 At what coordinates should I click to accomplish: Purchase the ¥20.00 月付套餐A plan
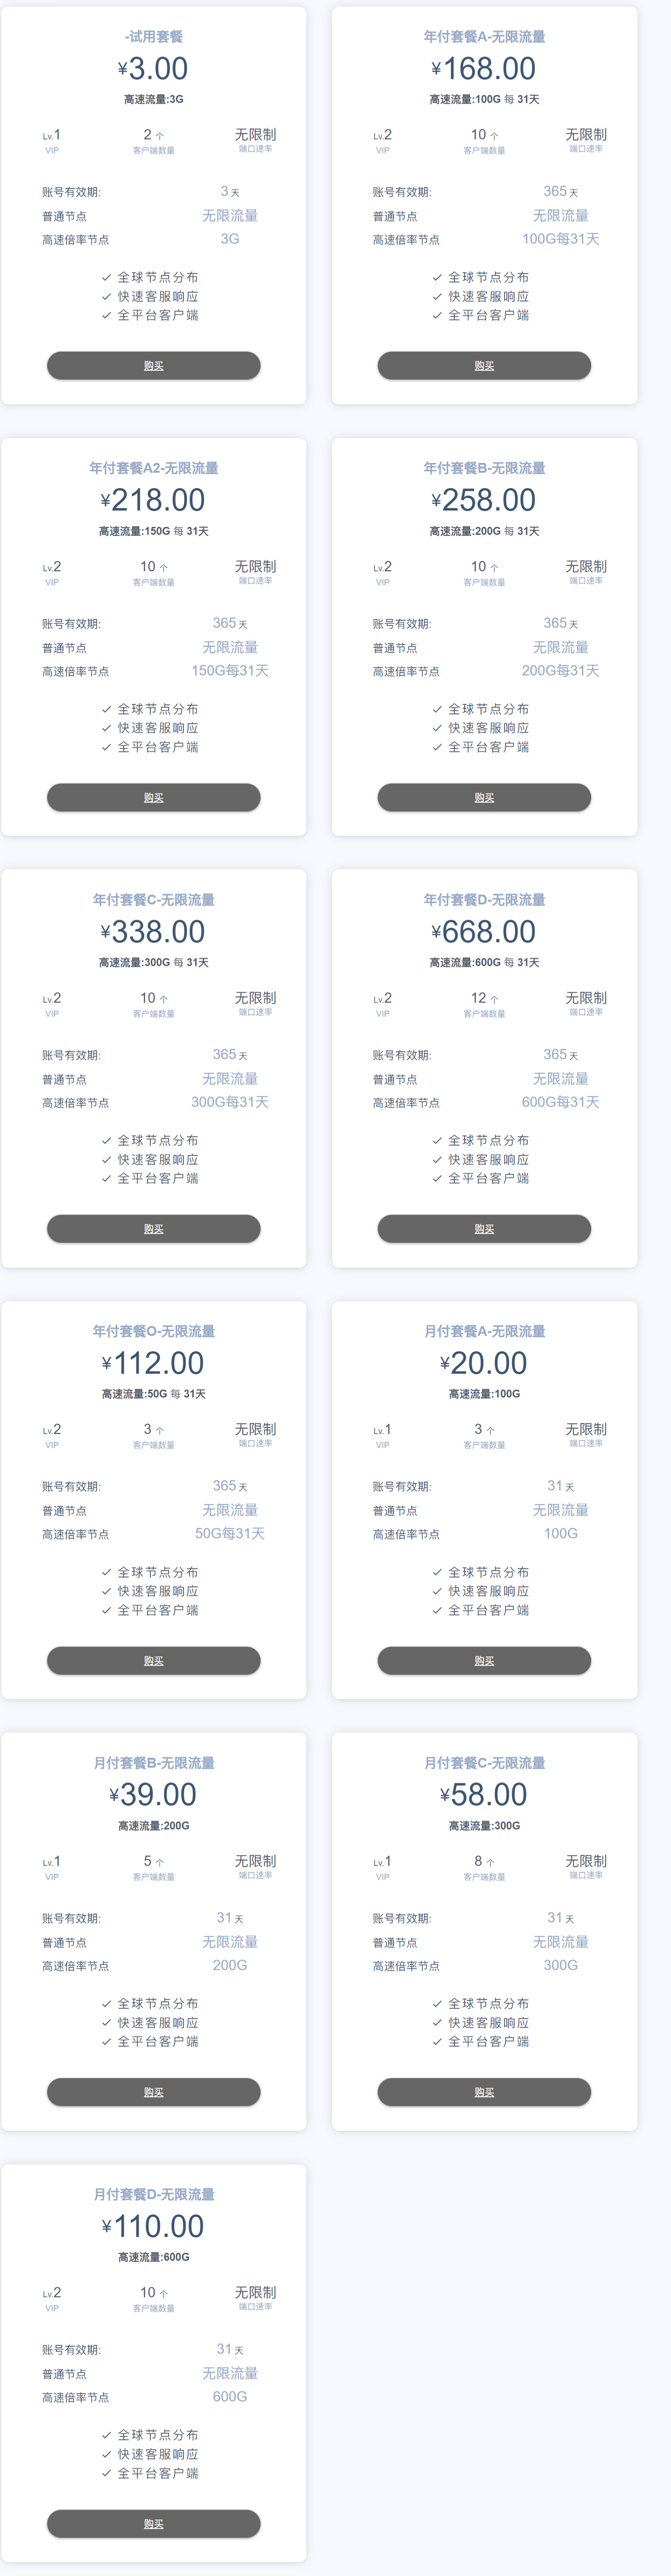(x=484, y=1660)
